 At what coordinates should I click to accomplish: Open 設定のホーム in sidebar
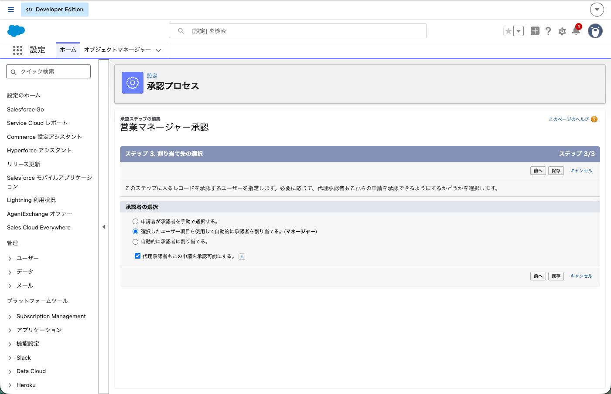[24, 95]
